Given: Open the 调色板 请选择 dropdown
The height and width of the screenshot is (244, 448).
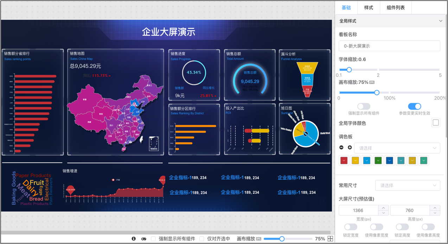Looking at the screenshot, I should pyautogui.click(x=397, y=148).
